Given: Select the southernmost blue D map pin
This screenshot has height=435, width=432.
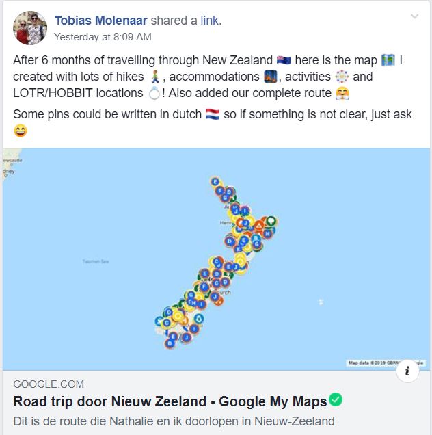Looking at the screenshot, I should pos(170,343).
